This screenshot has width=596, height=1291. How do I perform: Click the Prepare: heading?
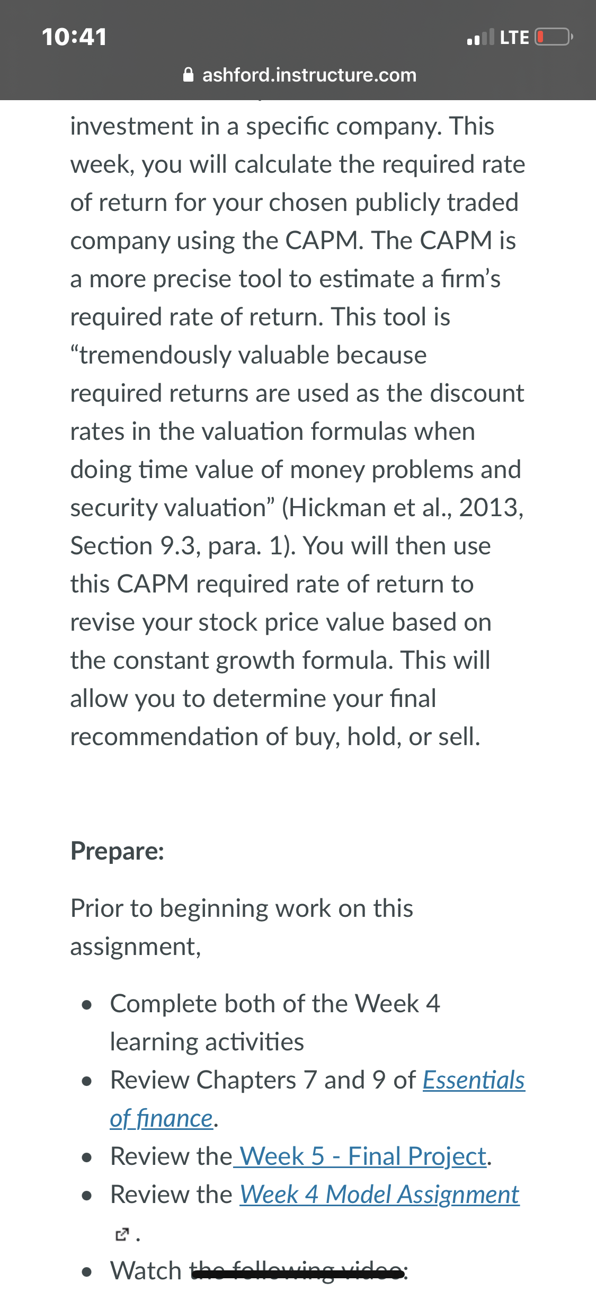pyautogui.click(x=118, y=851)
